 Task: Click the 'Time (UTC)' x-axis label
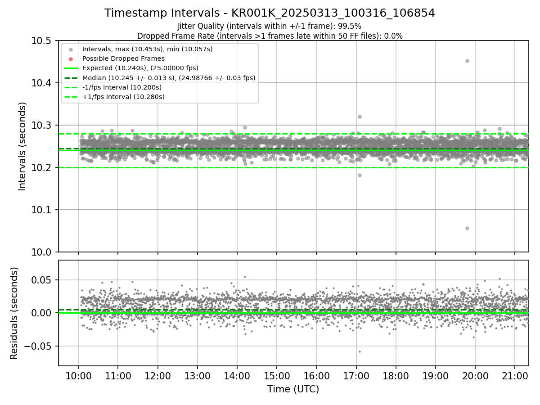click(x=293, y=389)
